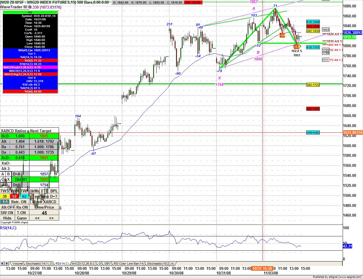Click the MA(45,C)e 1805.26913 data row

coord(30,50)
